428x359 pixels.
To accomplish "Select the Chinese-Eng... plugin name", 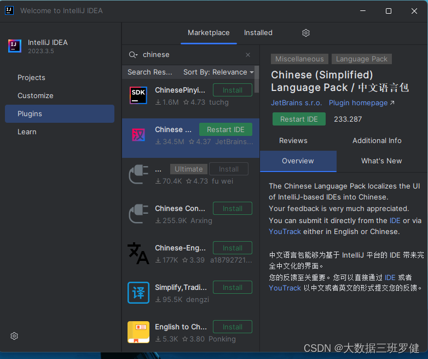I will 180,248.
